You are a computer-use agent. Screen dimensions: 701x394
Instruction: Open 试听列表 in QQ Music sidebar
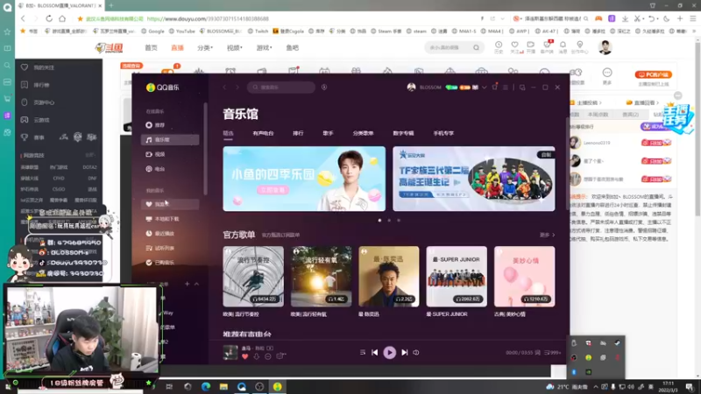click(170, 248)
